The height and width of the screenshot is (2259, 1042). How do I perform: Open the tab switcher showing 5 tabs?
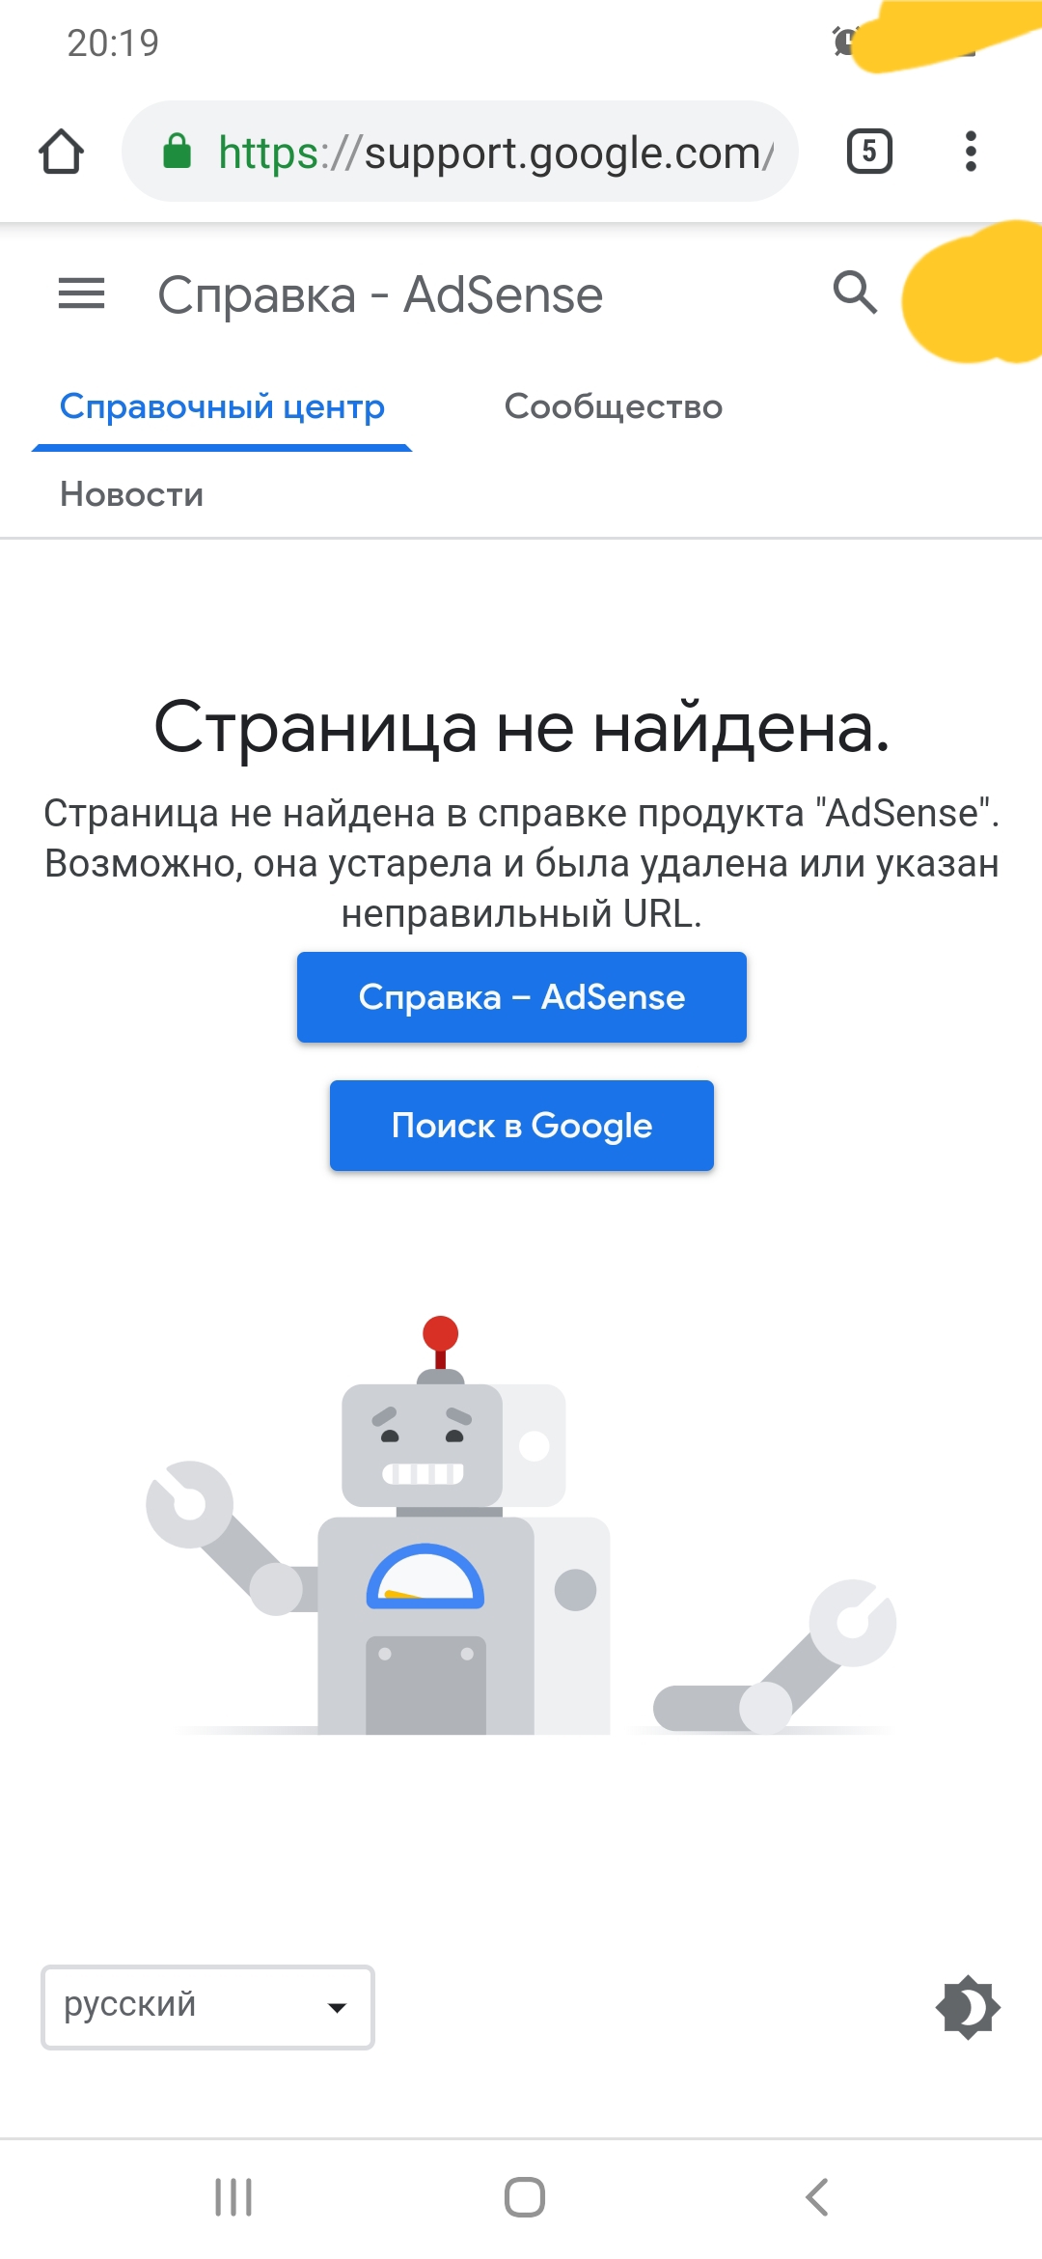tap(869, 152)
